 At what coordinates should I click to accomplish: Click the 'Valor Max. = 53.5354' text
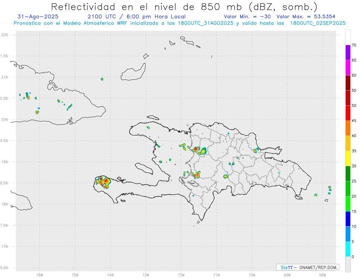tap(306, 17)
